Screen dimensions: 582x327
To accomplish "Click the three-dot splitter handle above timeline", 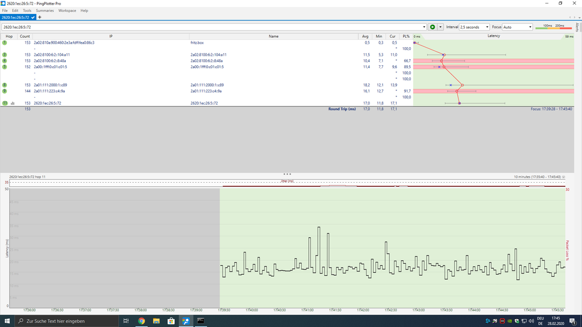I will point(287,174).
